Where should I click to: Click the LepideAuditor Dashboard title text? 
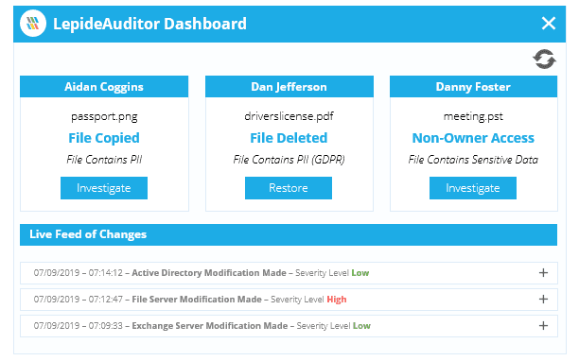(x=149, y=24)
